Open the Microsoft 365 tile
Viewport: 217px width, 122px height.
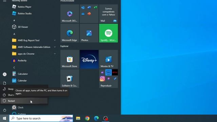(70, 14)
